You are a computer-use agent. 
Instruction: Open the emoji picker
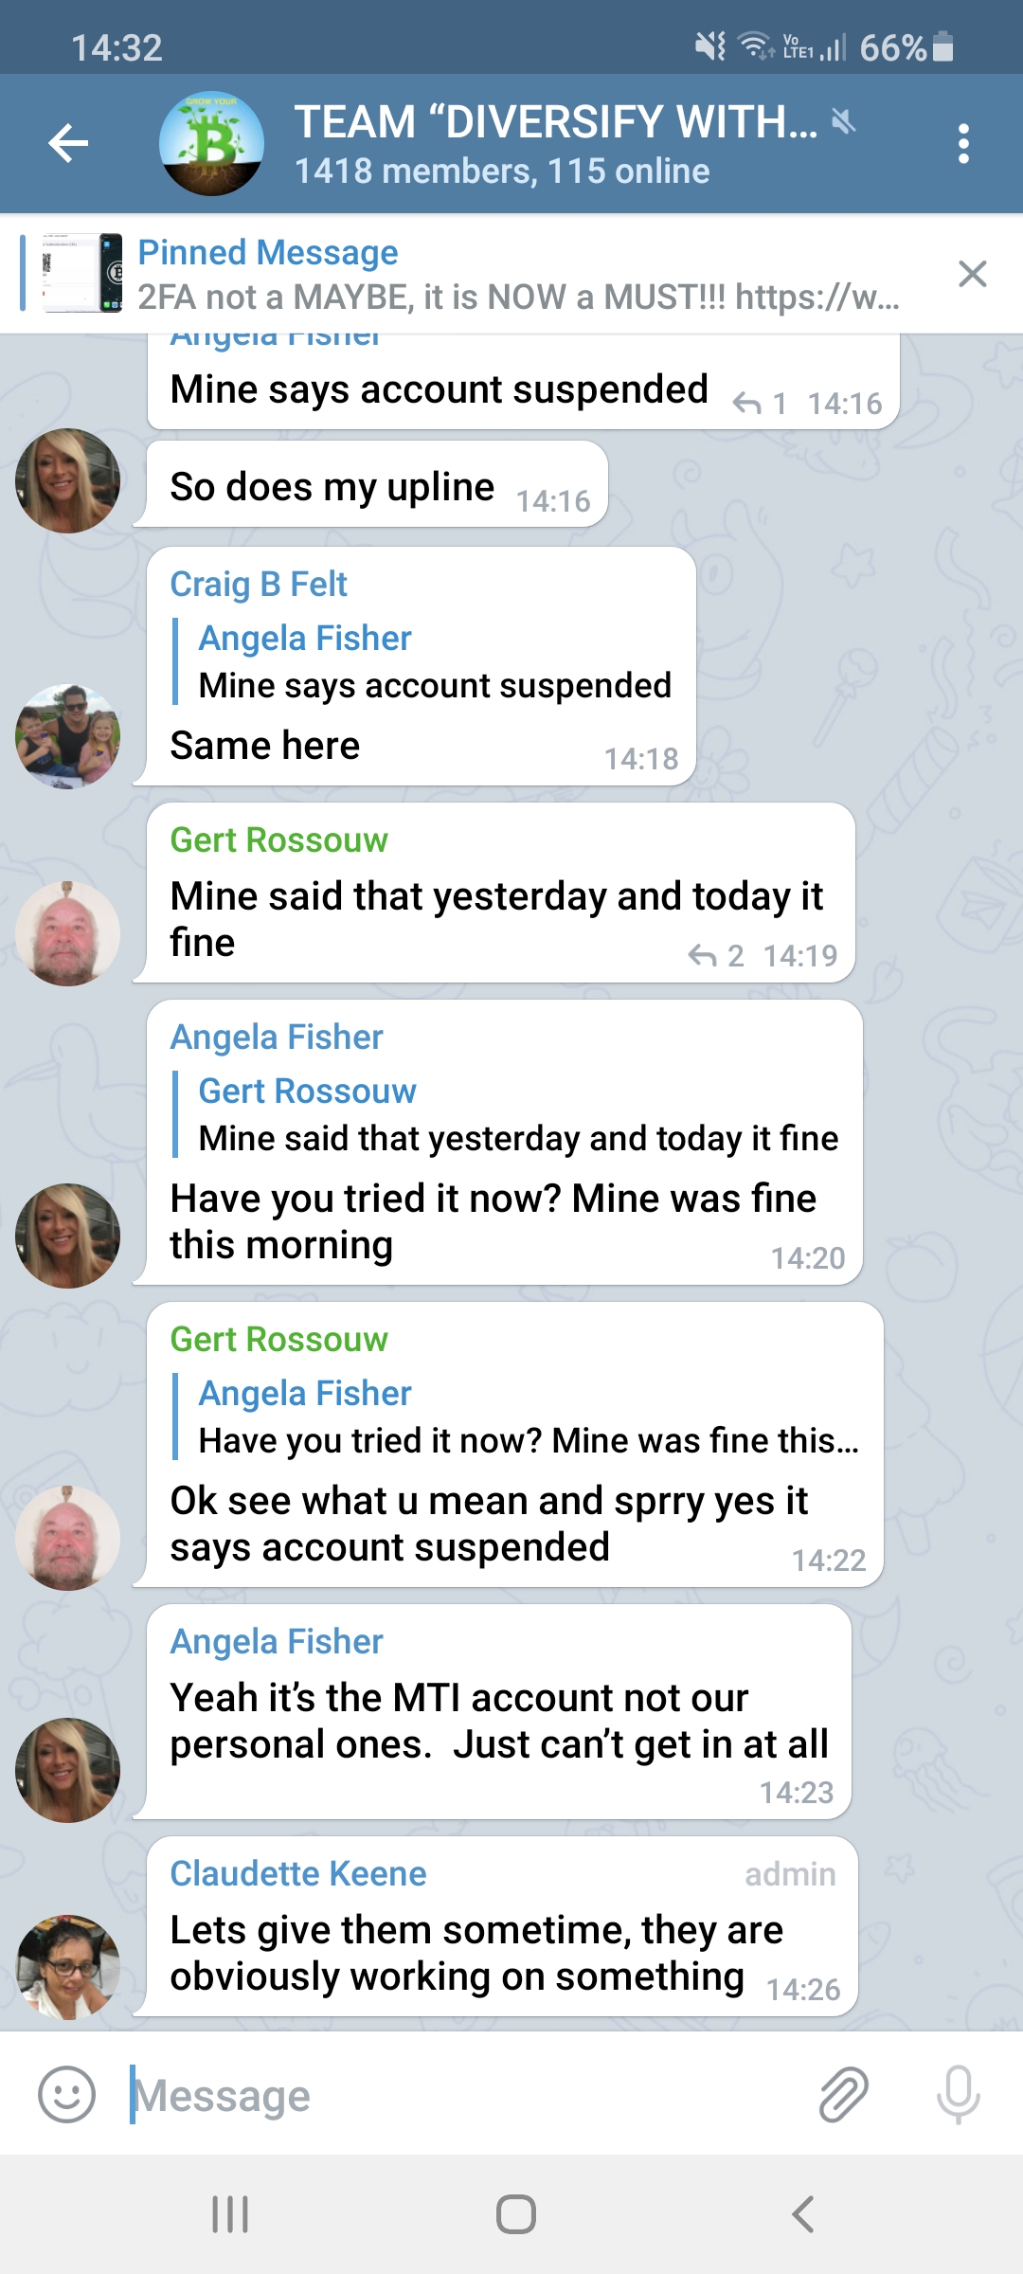pyautogui.click(x=66, y=2095)
